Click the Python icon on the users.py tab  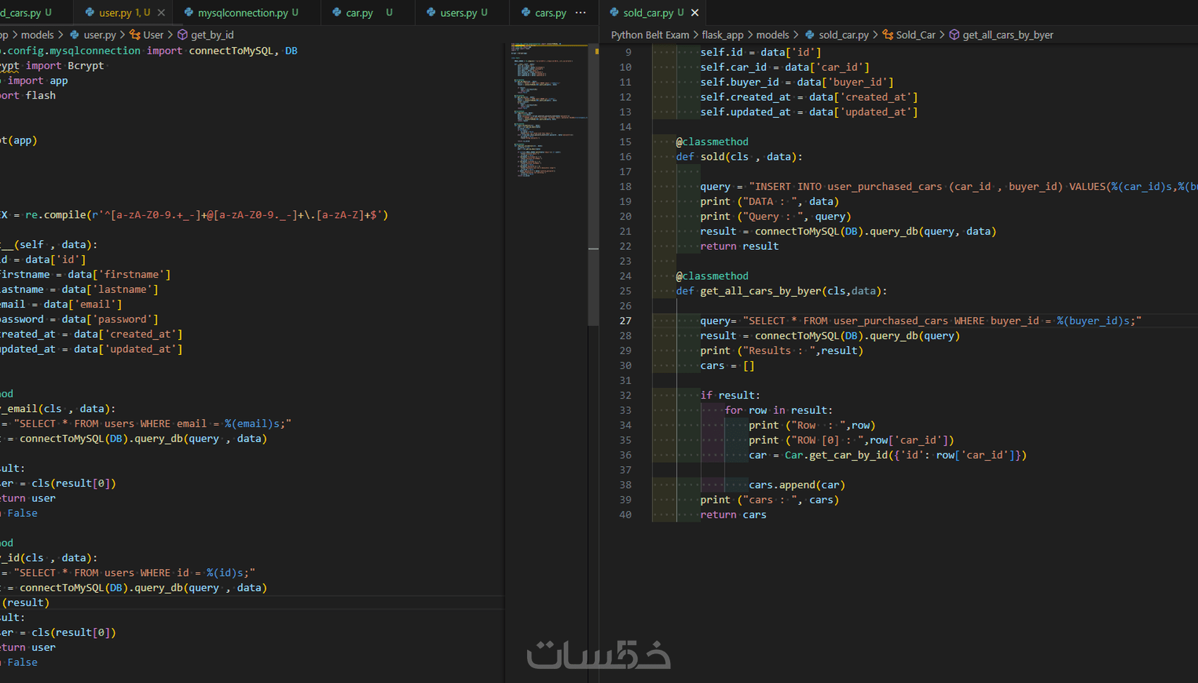coord(430,12)
